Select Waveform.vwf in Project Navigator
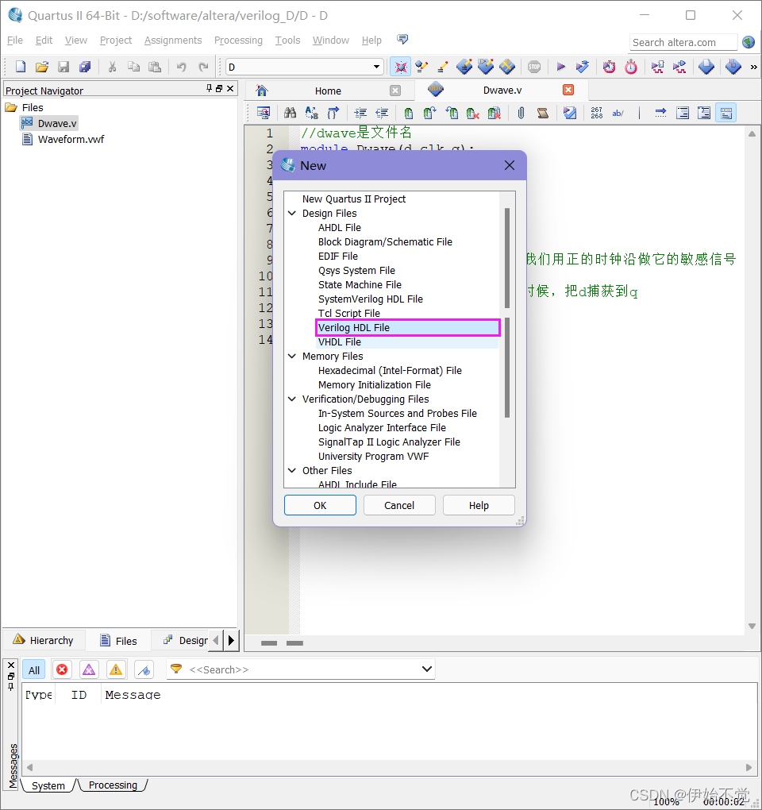 point(71,140)
